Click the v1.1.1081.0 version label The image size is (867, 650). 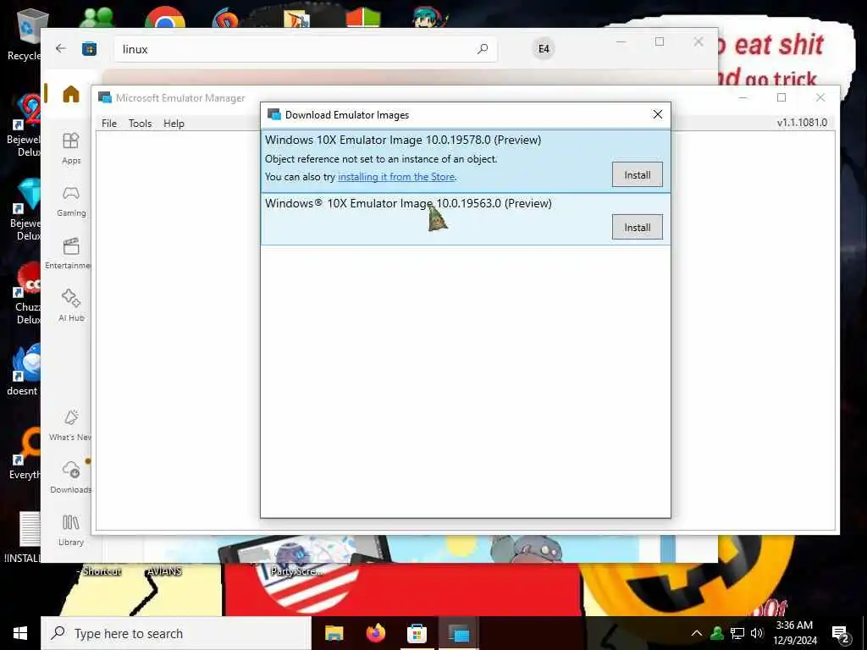[x=802, y=123]
